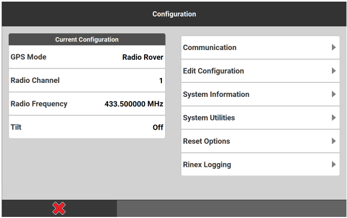Viewport: 347px width, 218px height.
Task: Click the arrow icon beside Edit Configuration
Action: [x=334, y=71]
